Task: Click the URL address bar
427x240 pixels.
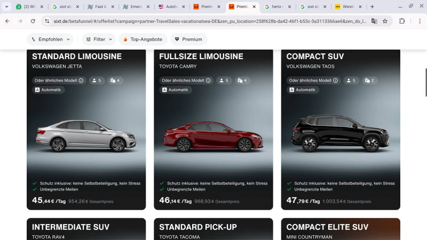Action: pyautogui.click(x=210, y=21)
